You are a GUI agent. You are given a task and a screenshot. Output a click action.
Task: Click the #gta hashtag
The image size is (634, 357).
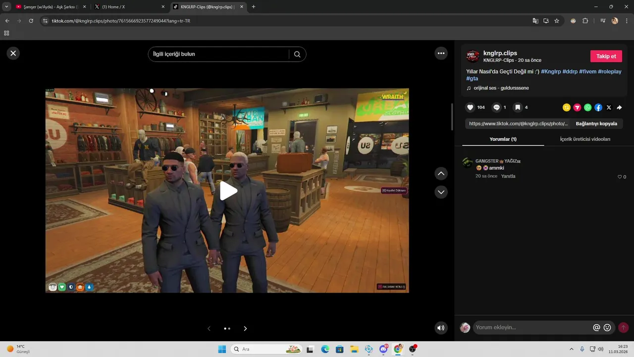click(472, 78)
